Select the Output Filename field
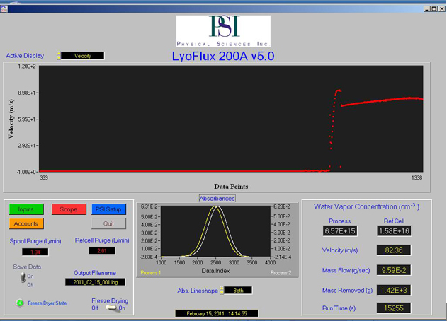This screenshot has width=447, height=321. [95, 282]
